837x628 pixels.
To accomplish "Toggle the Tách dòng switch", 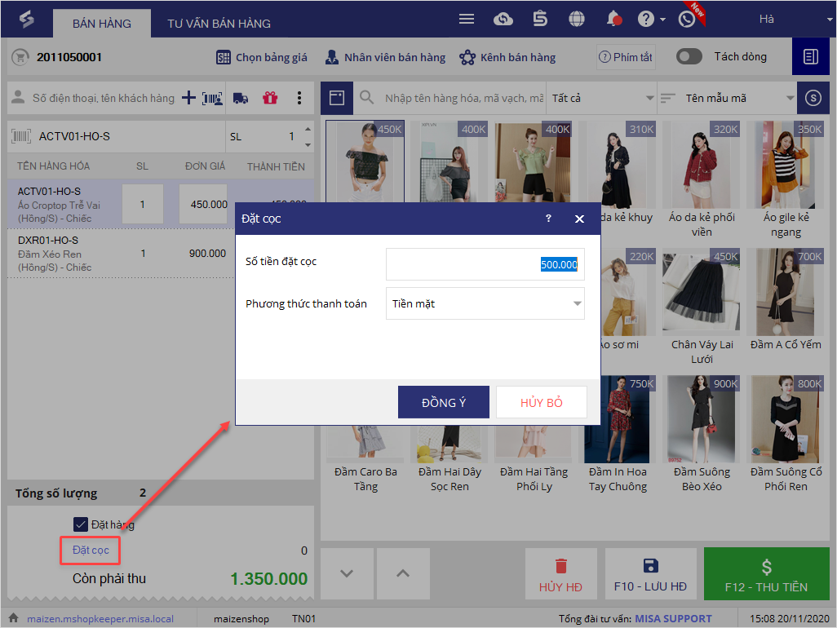I will click(x=689, y=56).
